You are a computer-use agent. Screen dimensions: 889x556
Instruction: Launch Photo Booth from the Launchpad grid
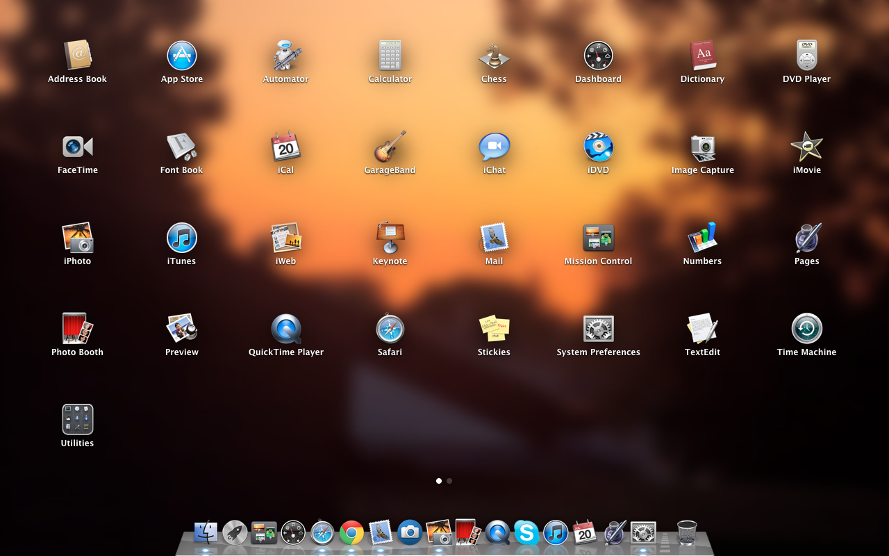(x=77, y=329)
